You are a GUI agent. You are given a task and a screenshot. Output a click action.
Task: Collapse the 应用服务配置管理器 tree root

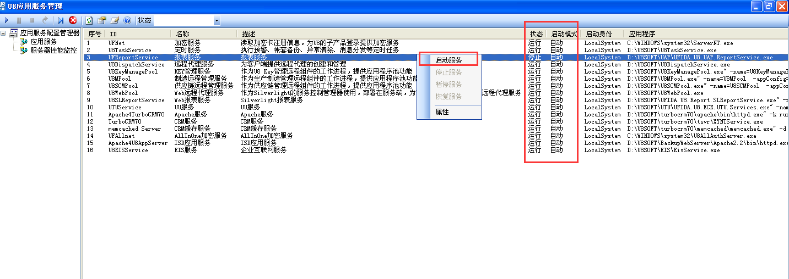point(4,33)
